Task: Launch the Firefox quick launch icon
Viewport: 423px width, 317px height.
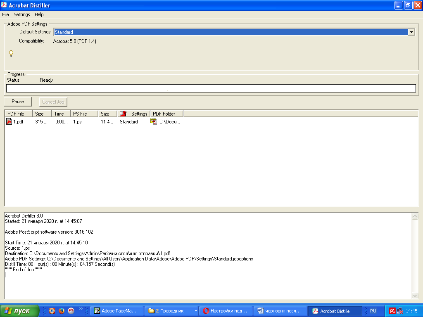Action: (62, 311)
